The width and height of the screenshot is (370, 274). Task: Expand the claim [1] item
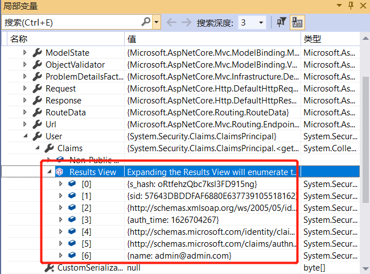tap(61, 196)
